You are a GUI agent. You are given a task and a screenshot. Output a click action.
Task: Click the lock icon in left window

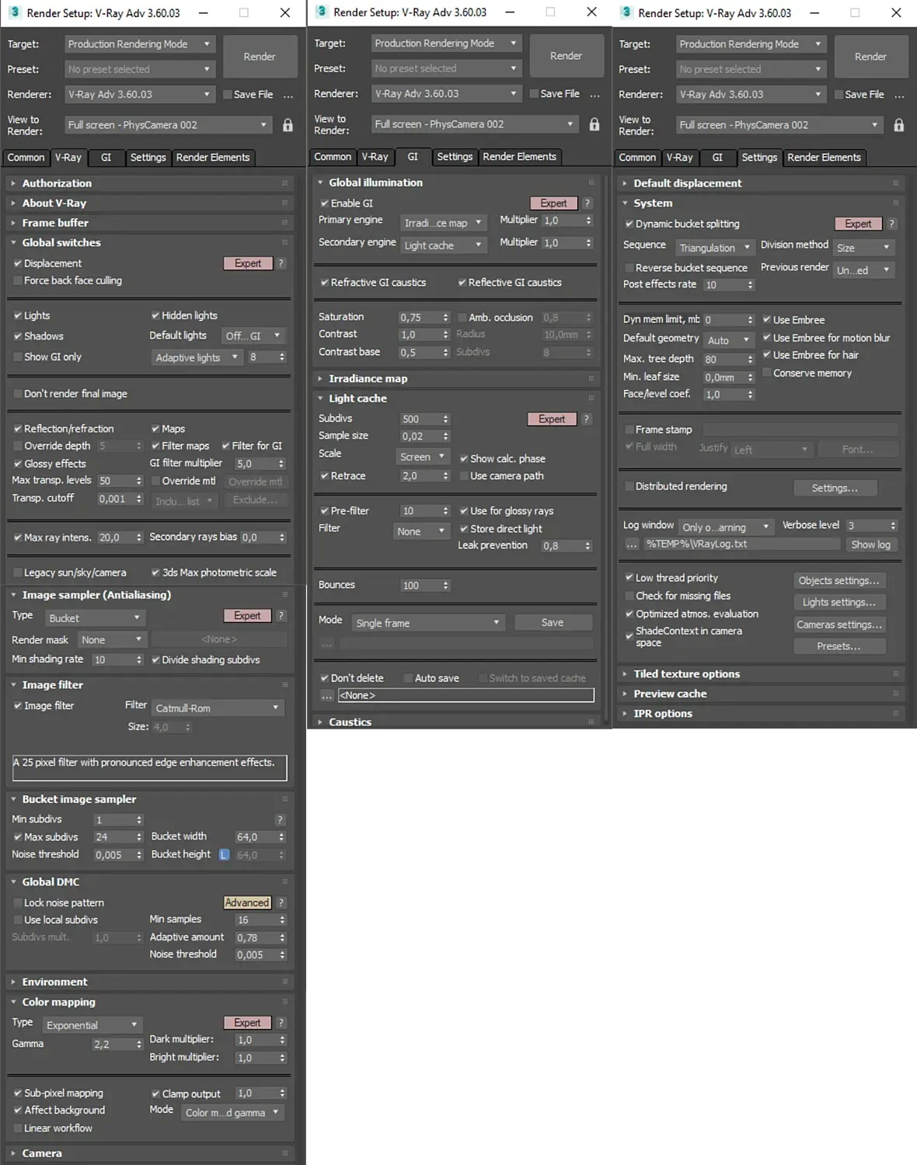coord(288,125)
